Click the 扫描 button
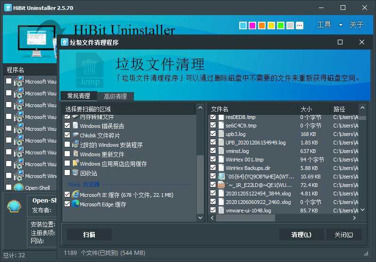376x262 pixels. click(89, 235)
